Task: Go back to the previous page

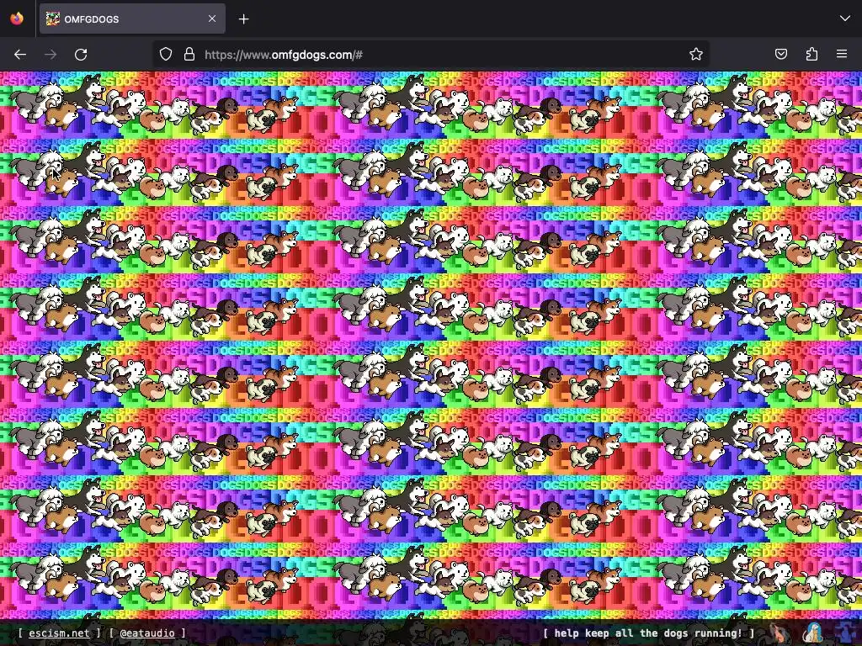Action: pyautogui.click(x=20, y=55)
